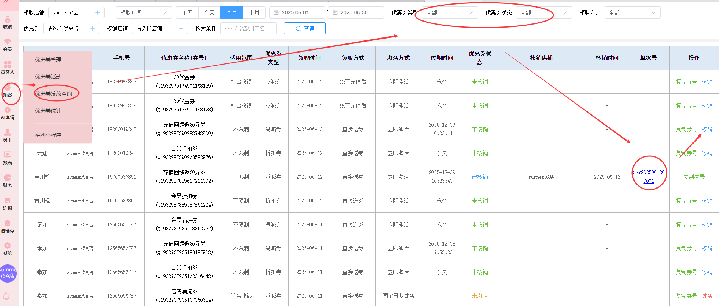Open 拼团小程序 submenu item
This screenshot has height=306, width=719.
(48, 135)
